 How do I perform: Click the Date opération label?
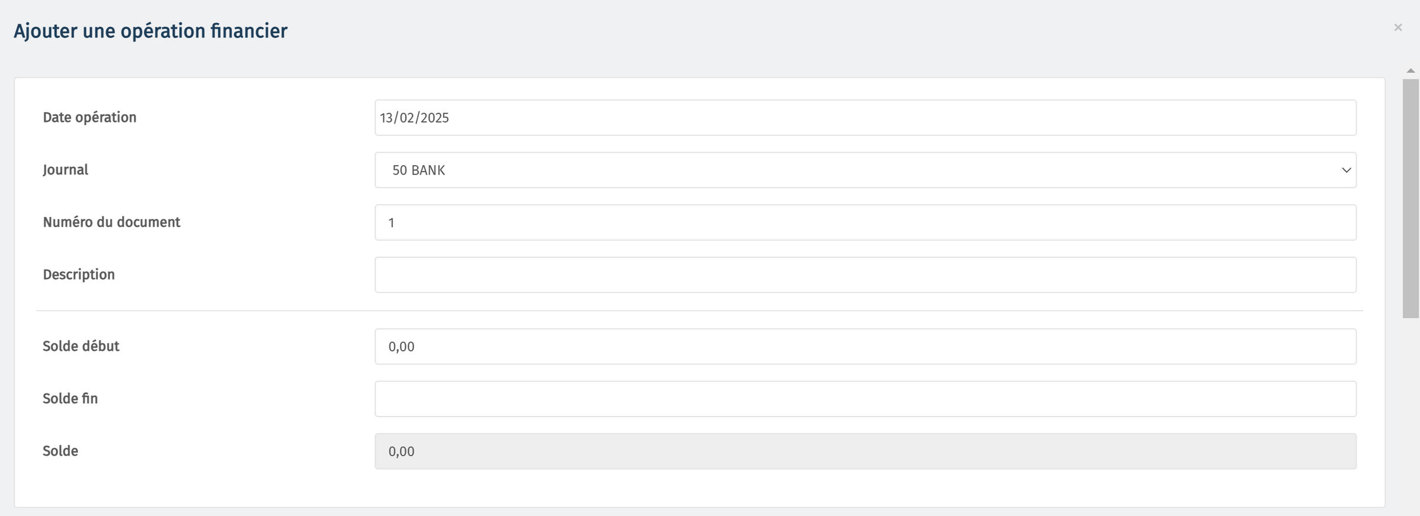[x=89, y=117]
